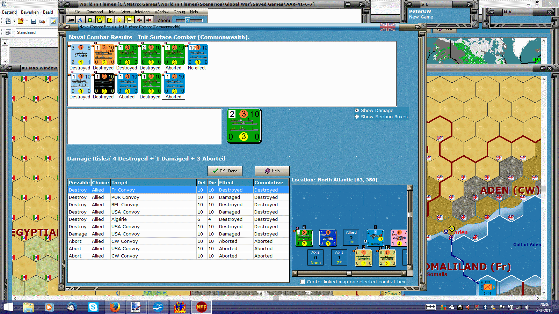559x314 pixels.
Task: Click the red left arrow toolbar icon
Action: (x=139, y=20)
